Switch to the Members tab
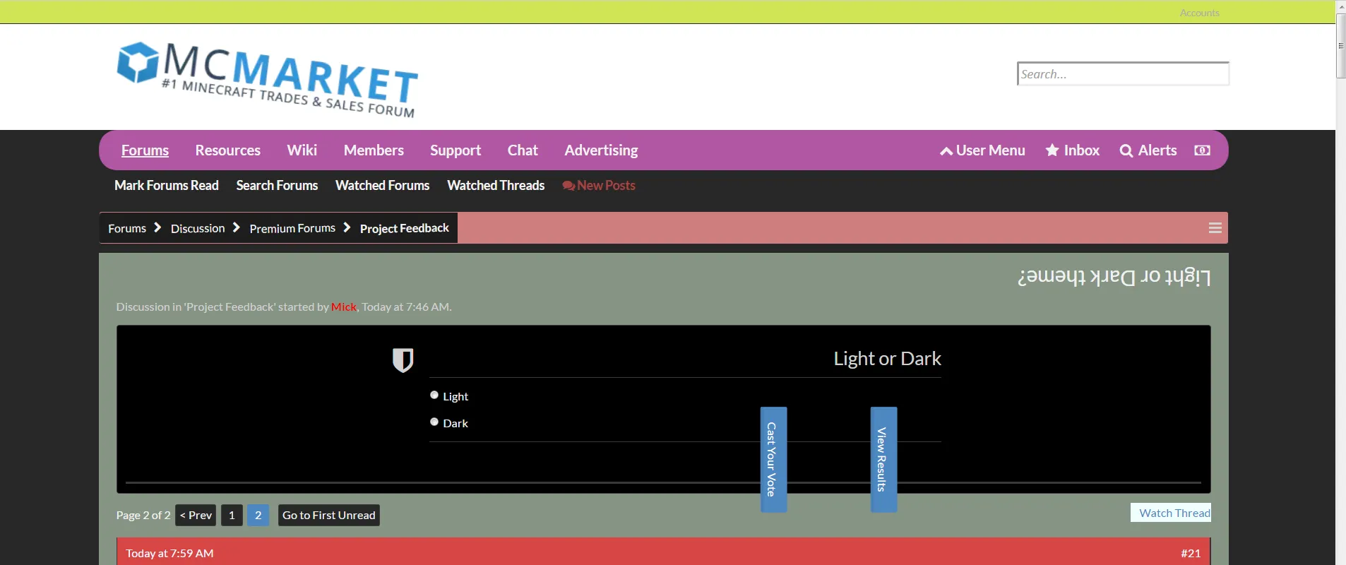The height and width of the screenshot is (565, 1346). [x=374, y=150]
